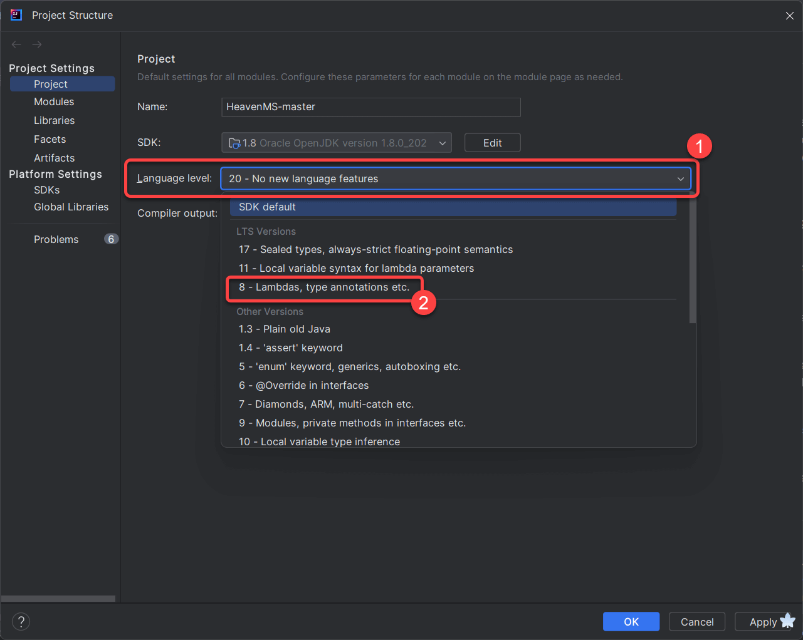Image resolution: width=803 pixels, height=640 pixels.
Task: Select SDK default language level
Action: tap(453, 207)
